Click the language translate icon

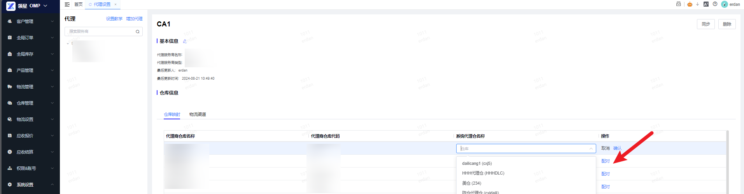(x=706, y=4)
